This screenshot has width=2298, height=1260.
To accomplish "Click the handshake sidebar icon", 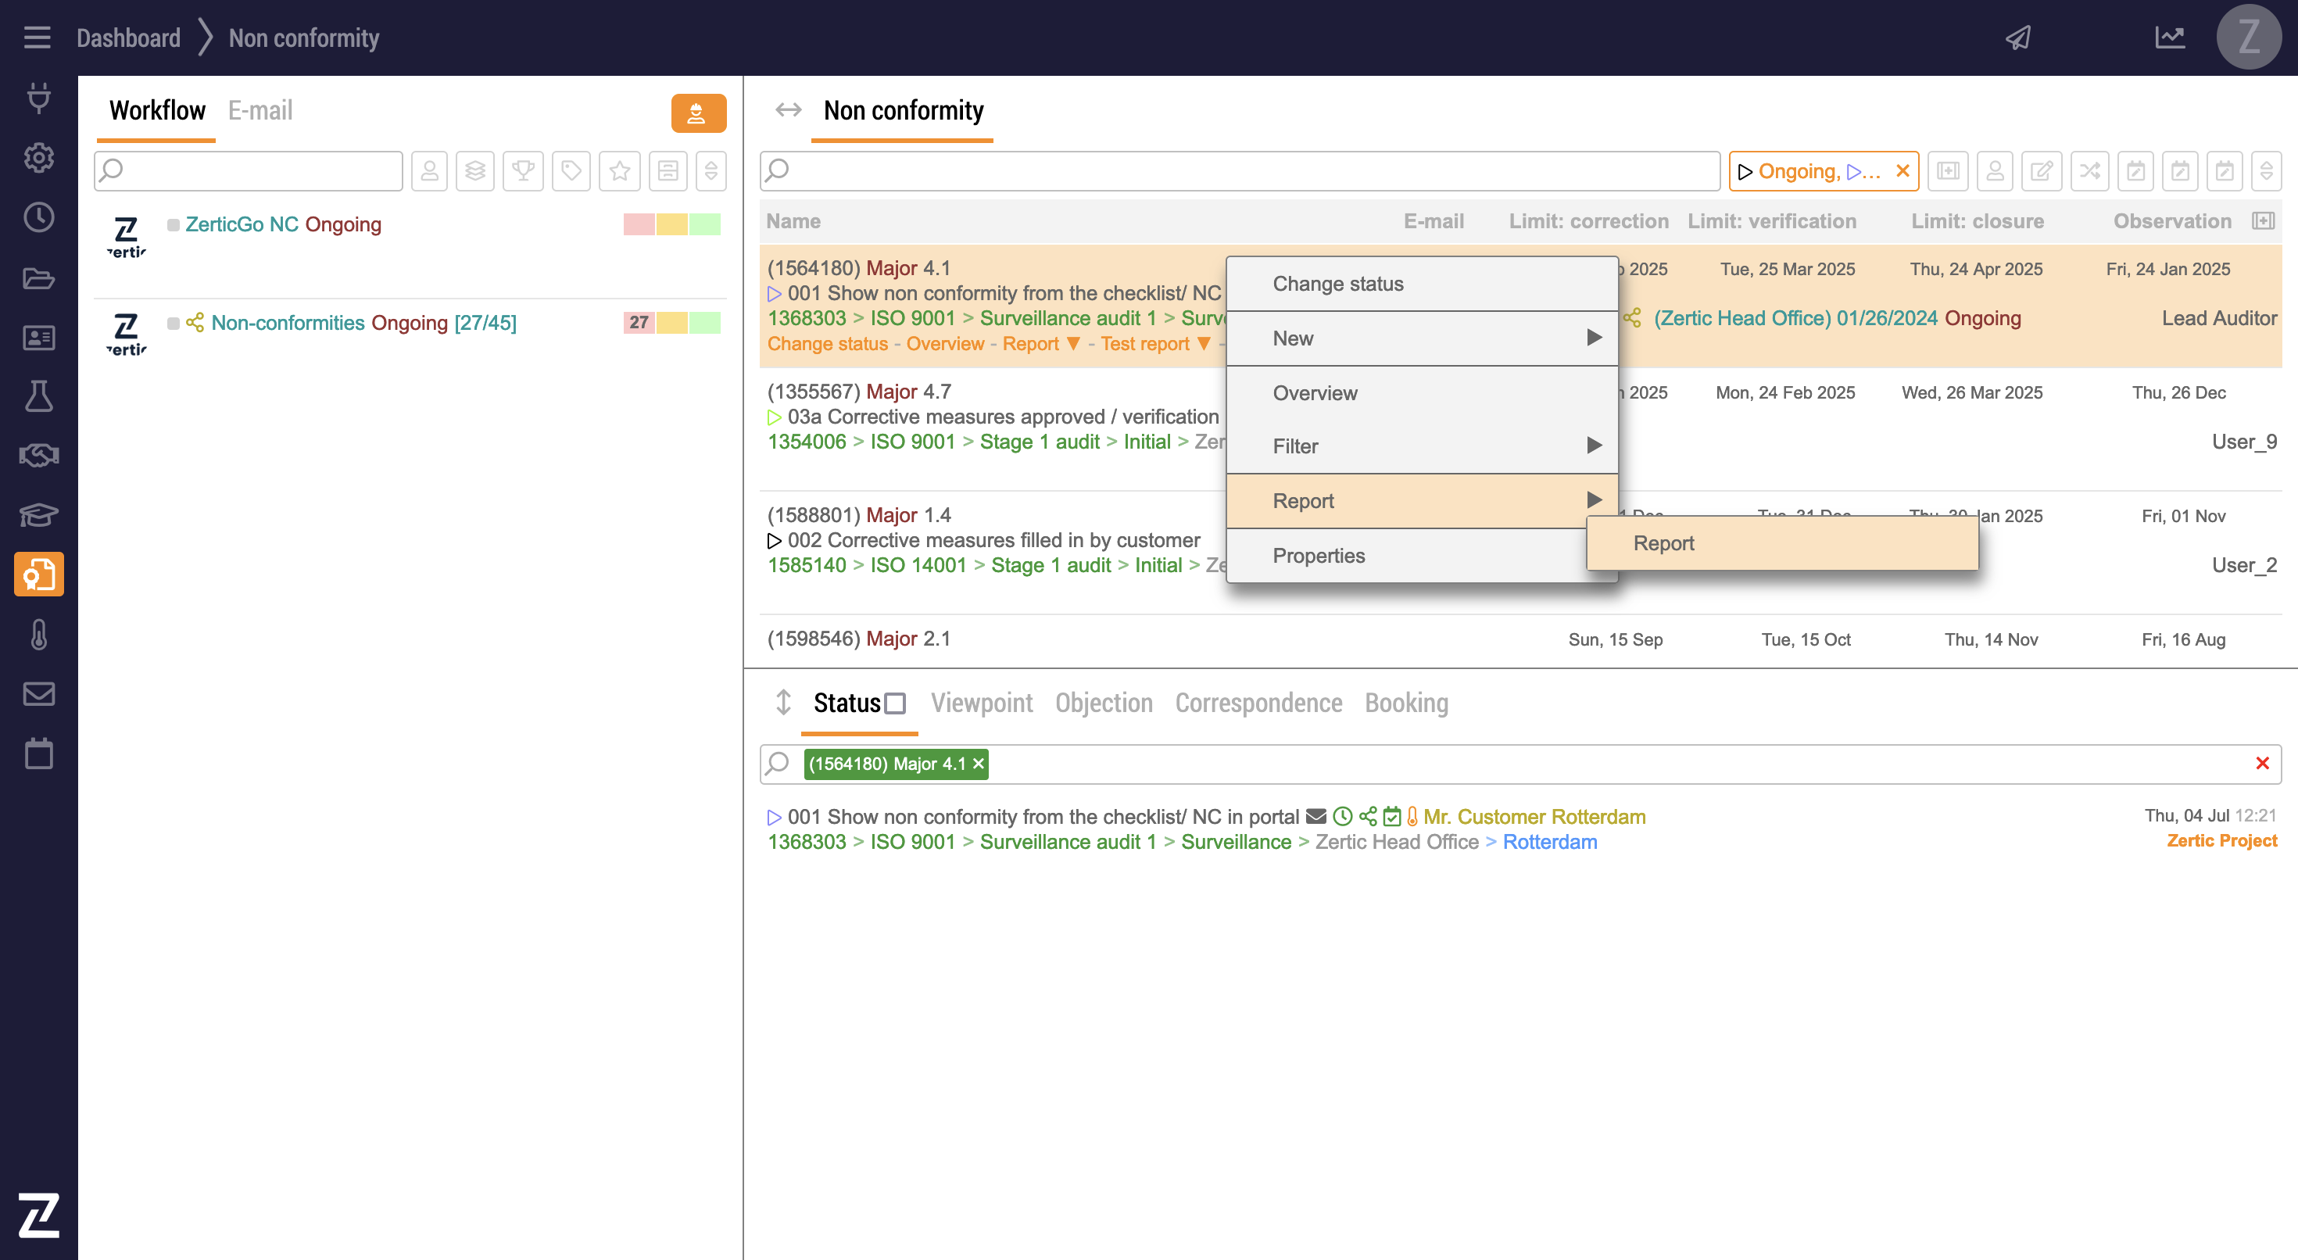I will 38,456.
